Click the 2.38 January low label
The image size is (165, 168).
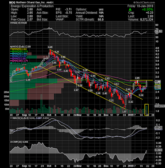tap(141, 95)
